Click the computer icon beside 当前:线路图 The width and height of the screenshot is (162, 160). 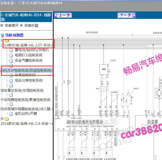coord(2,35)
